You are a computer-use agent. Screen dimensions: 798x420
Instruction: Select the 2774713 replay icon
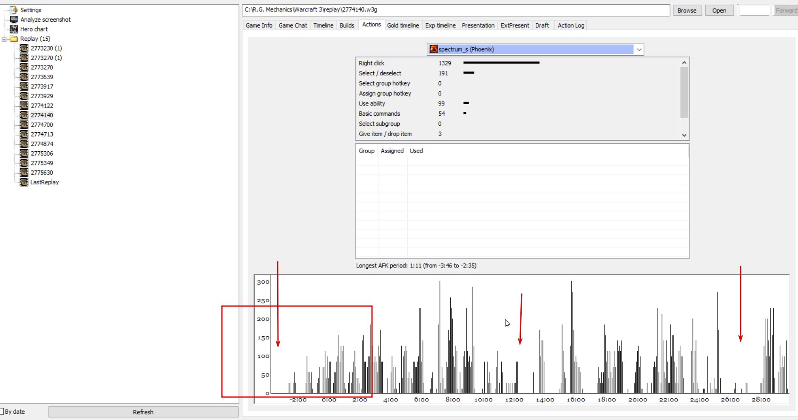click(24, 134)
